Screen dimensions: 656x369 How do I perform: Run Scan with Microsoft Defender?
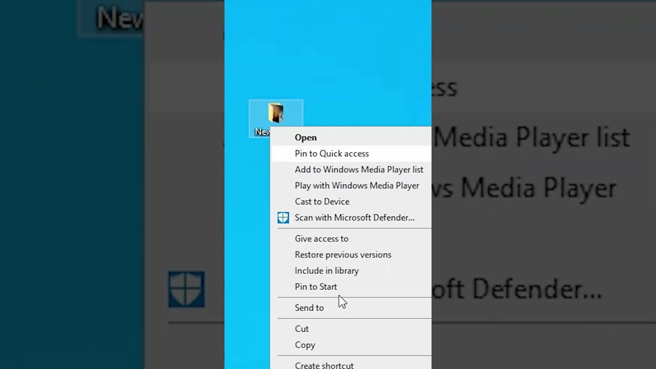(x=351, y=218)
